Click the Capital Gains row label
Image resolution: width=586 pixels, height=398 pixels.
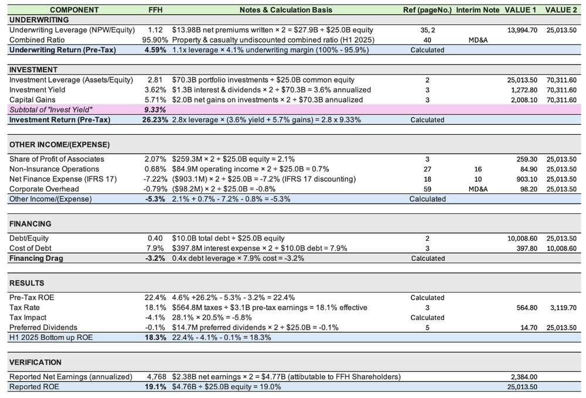(32, 100)
